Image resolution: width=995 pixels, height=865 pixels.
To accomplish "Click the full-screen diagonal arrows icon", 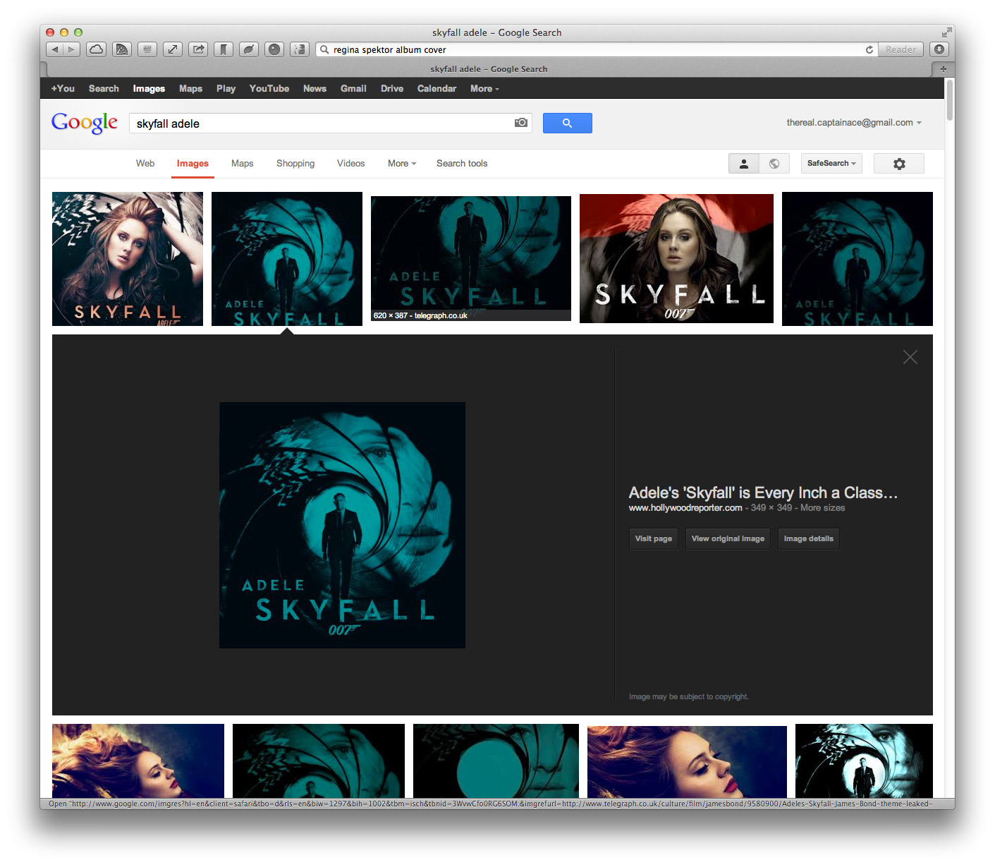I will pos(173,49).
